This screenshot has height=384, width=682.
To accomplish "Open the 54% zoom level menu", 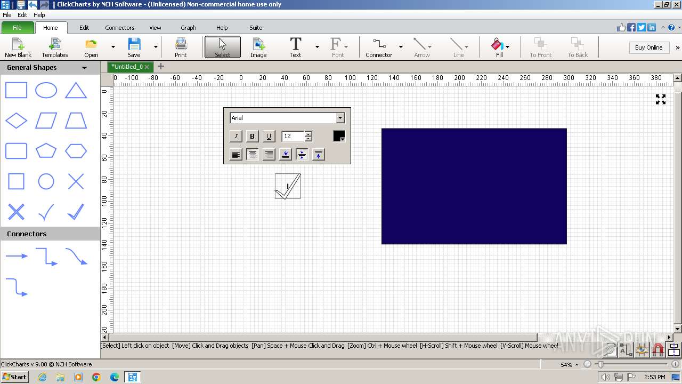I will click(x=570, y=365).
